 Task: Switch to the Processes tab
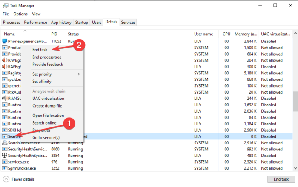11,22
